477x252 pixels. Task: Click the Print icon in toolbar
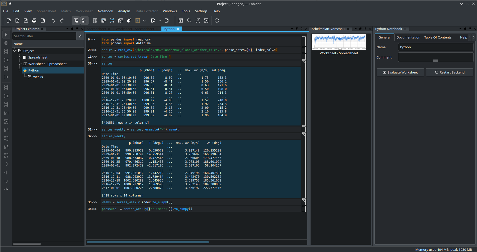pos(34,20)
